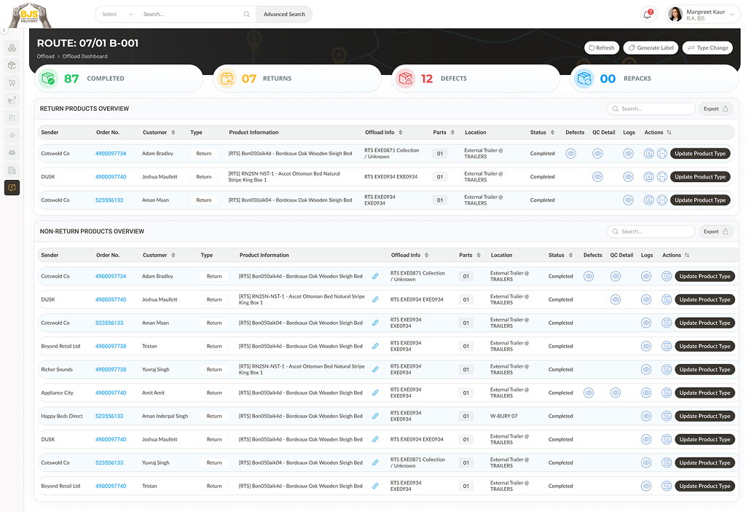Viewport: 746px width, 512px height.
Task: Click the scan icon in Adam Bradley's return row
Action: click(661, 154)
